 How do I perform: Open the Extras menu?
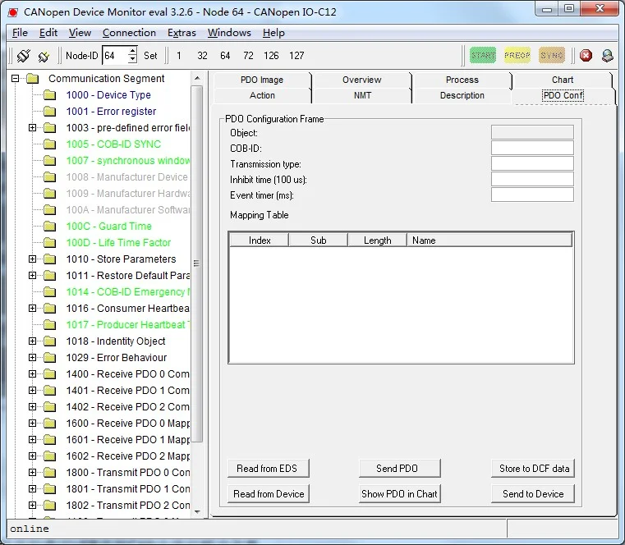[182, 33]
